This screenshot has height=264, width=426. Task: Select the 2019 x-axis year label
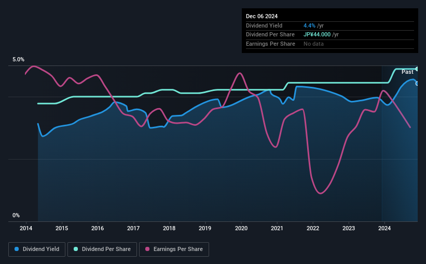click(x=205, y=228)
